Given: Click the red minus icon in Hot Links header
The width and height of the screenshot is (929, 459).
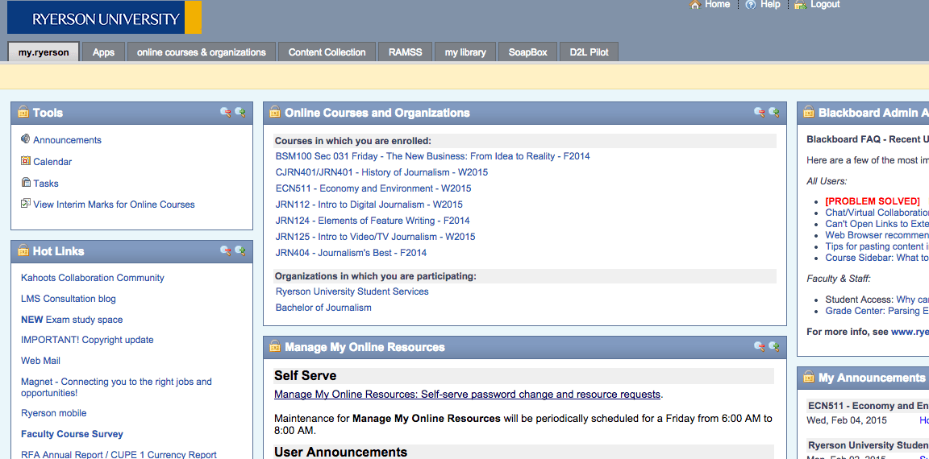Looking at the screenshot, I should 225,251.
